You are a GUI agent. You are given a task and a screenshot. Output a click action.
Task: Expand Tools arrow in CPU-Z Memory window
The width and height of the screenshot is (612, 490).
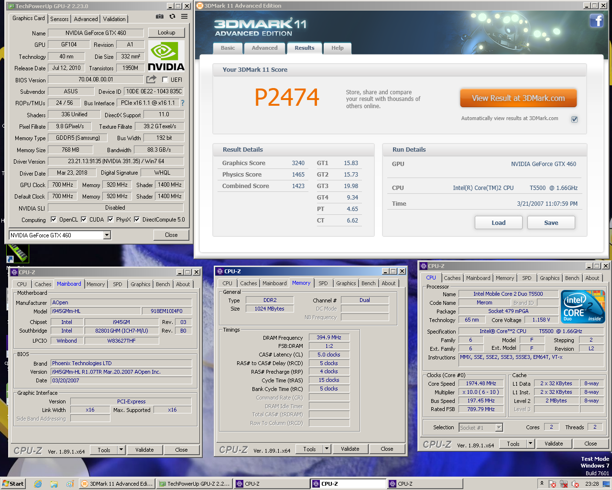click(327, 449)
